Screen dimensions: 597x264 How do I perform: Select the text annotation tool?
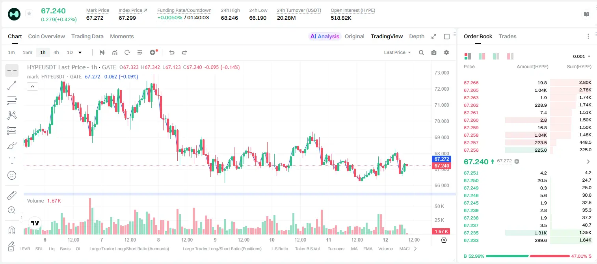(12, 160)
